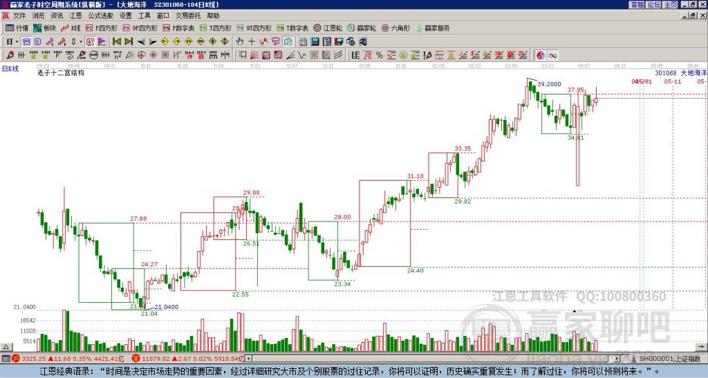Click the 老子十二宫结构 chart label
The width and height of the screenshot is (708, 378).
[61, 72]
